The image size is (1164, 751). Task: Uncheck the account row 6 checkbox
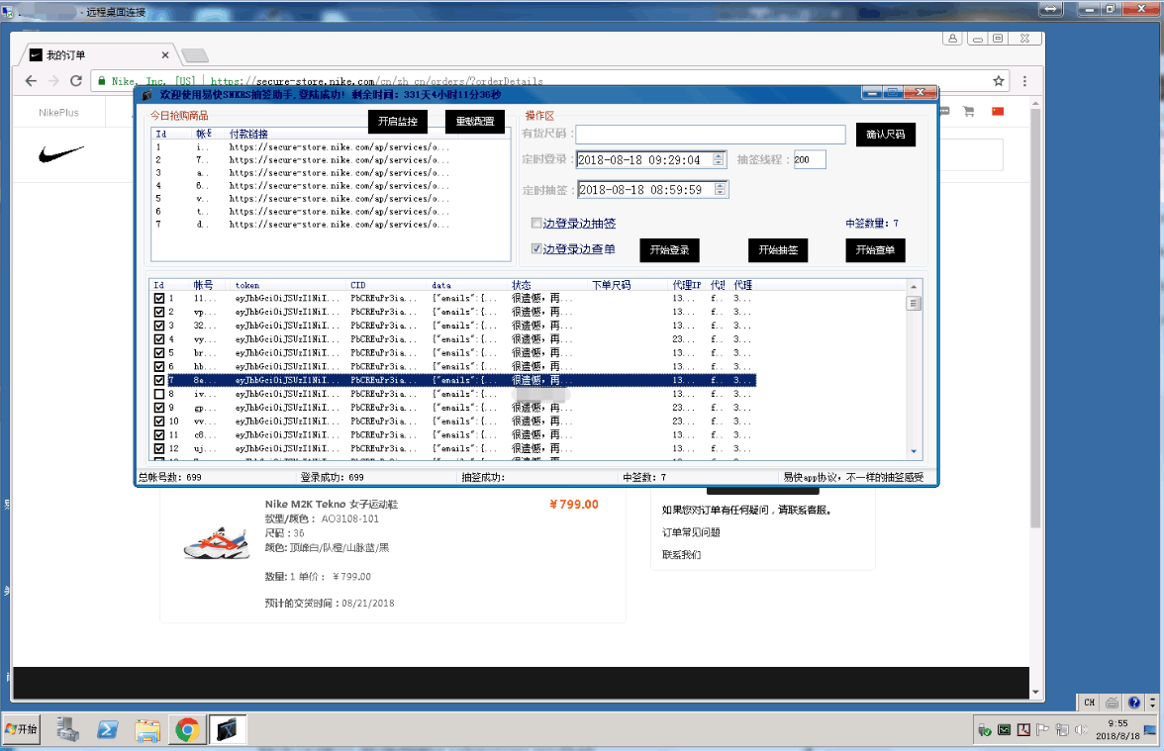tap(158, 366)
